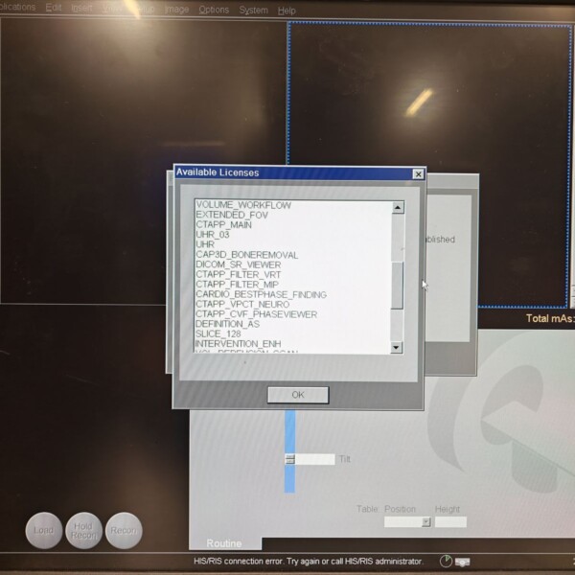Click the round Load button
The height and width of the screenshot is (575, 575).
pos(43,531)
